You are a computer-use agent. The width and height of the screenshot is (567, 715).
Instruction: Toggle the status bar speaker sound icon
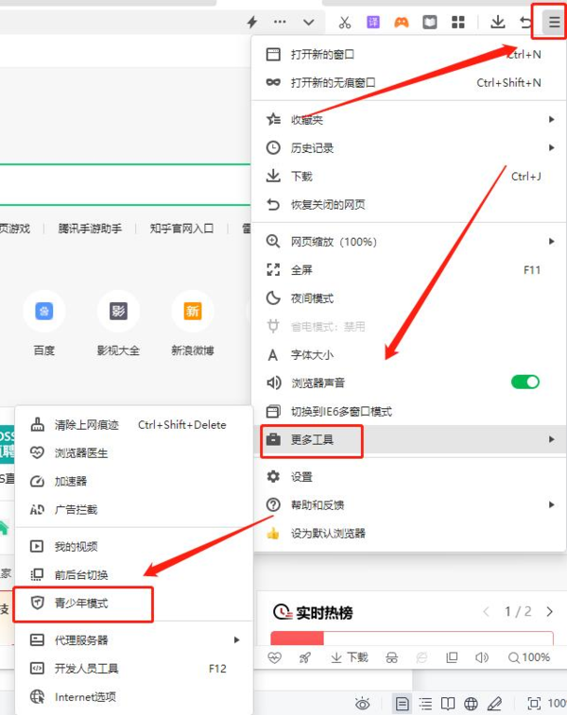point(482,657)
